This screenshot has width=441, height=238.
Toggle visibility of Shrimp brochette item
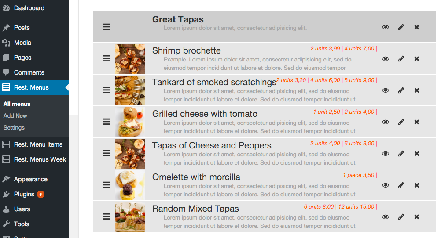[x=386, y=59]
